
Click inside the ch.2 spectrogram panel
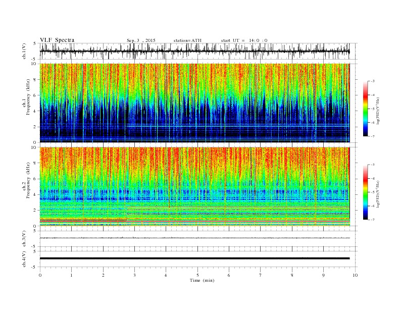point(194,186)
